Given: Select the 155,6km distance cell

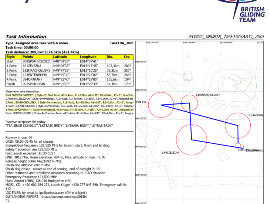Looking at the screenshot, I should tap(114, 78).
